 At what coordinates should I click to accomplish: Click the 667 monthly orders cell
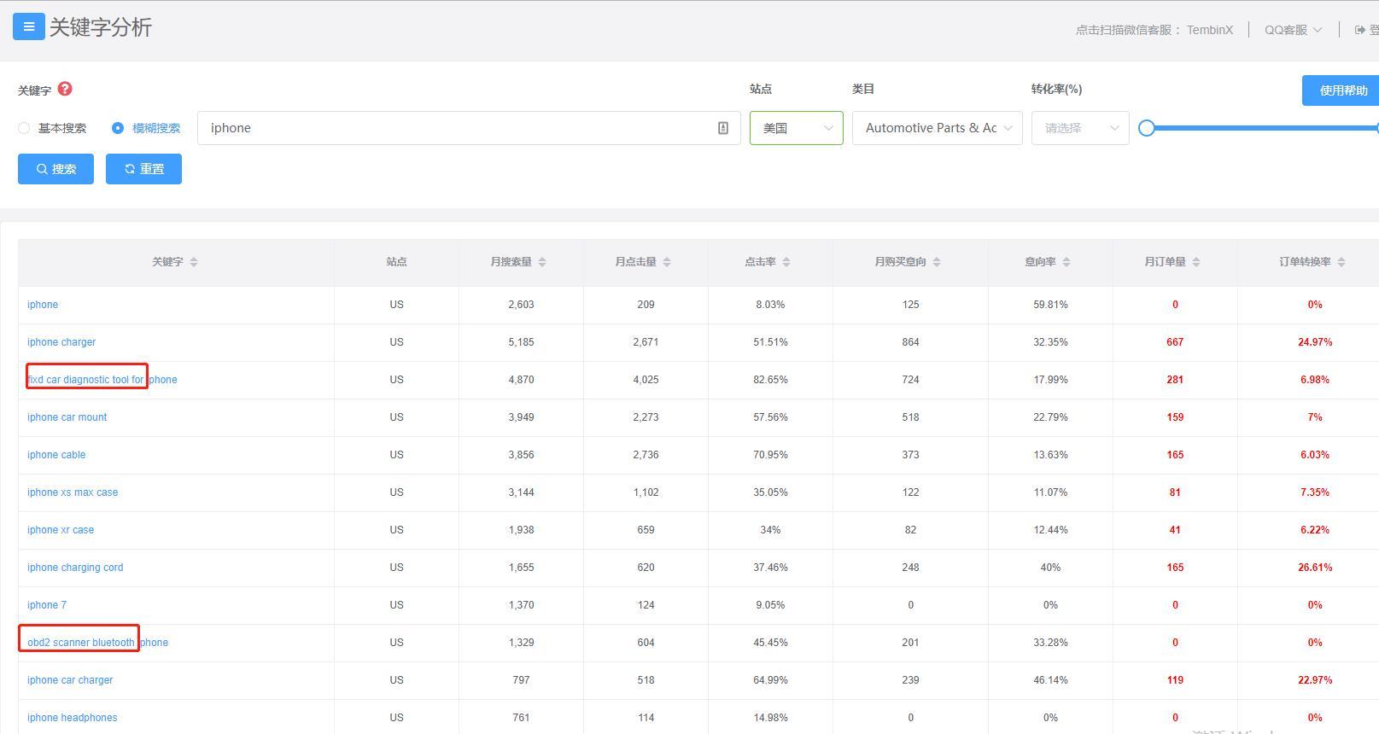pos(1175,342)
